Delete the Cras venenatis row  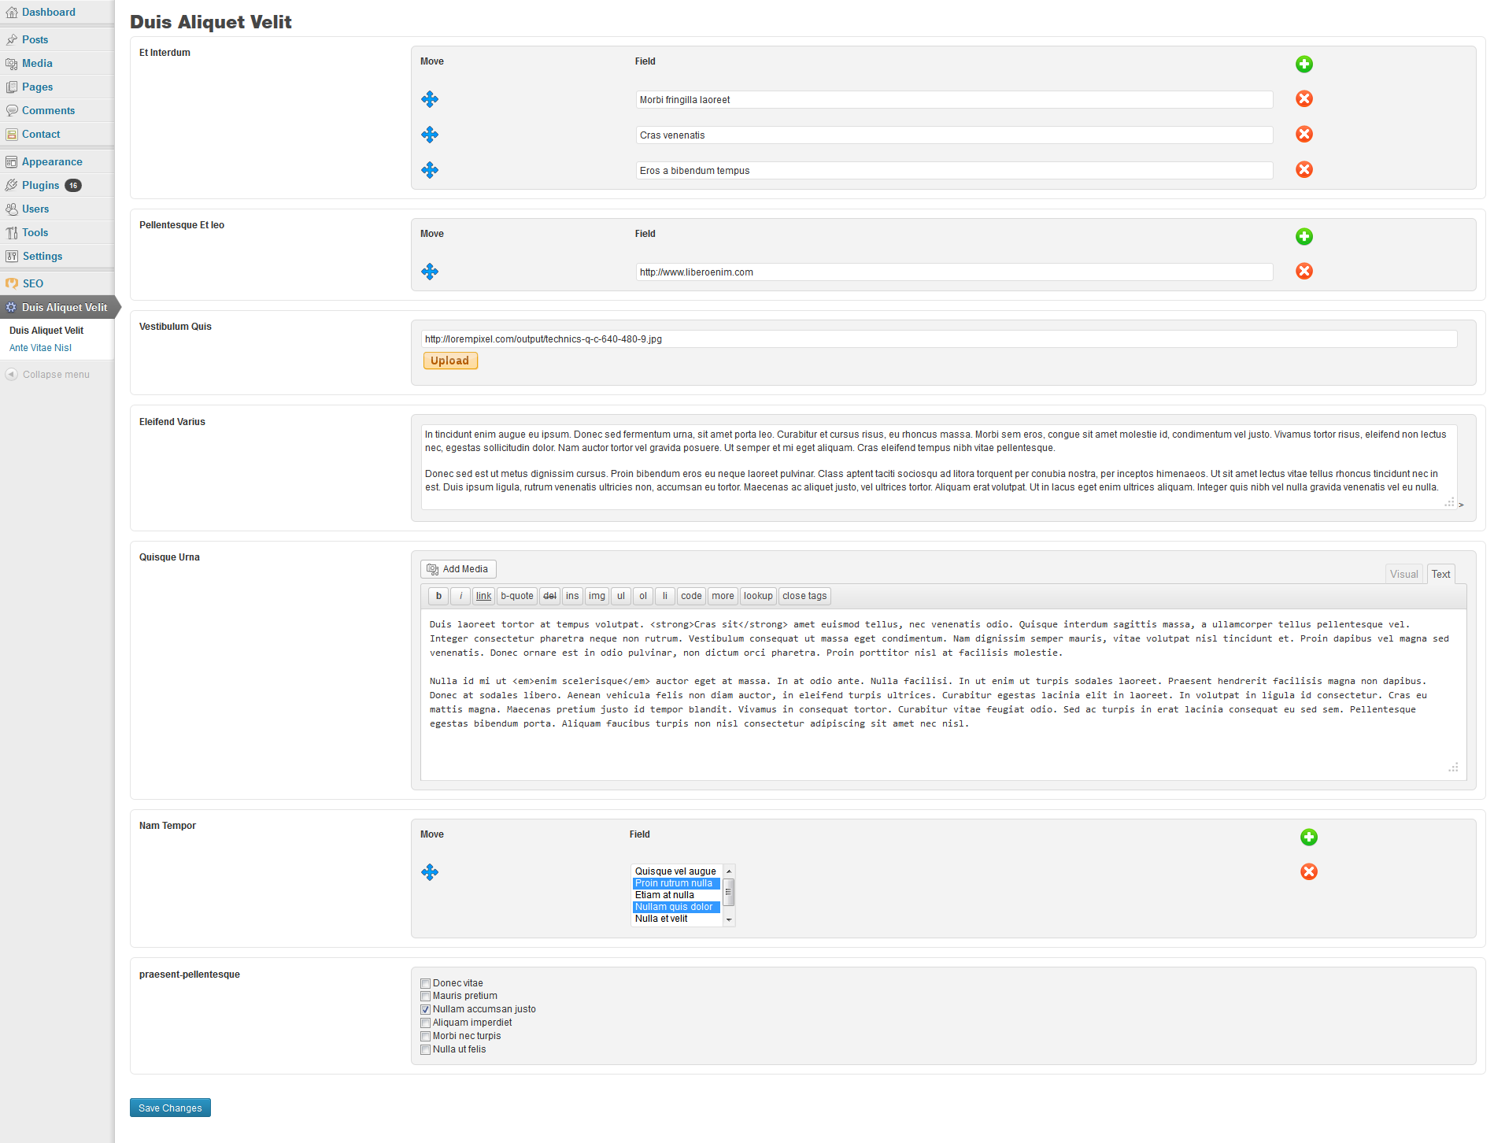1304,134
